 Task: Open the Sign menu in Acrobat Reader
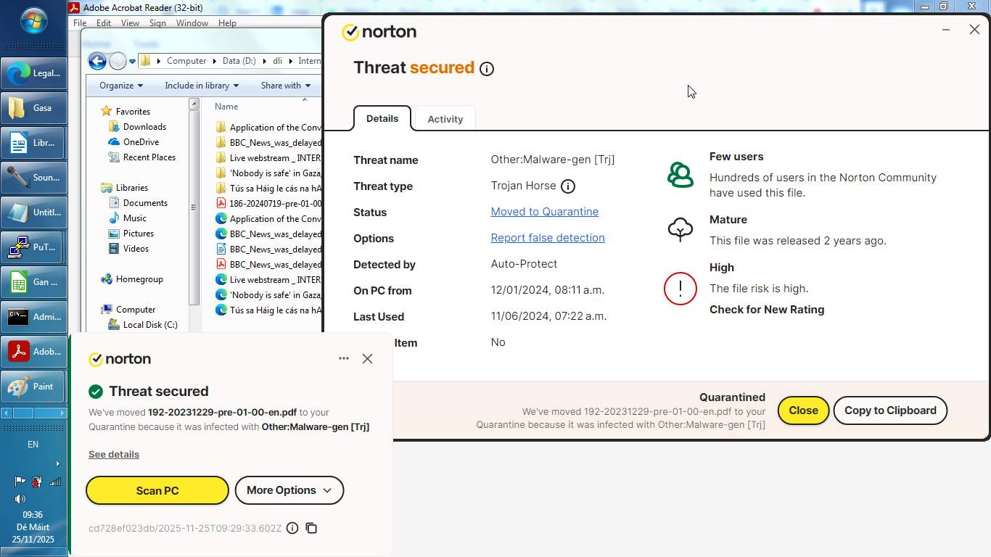point(157,23)
